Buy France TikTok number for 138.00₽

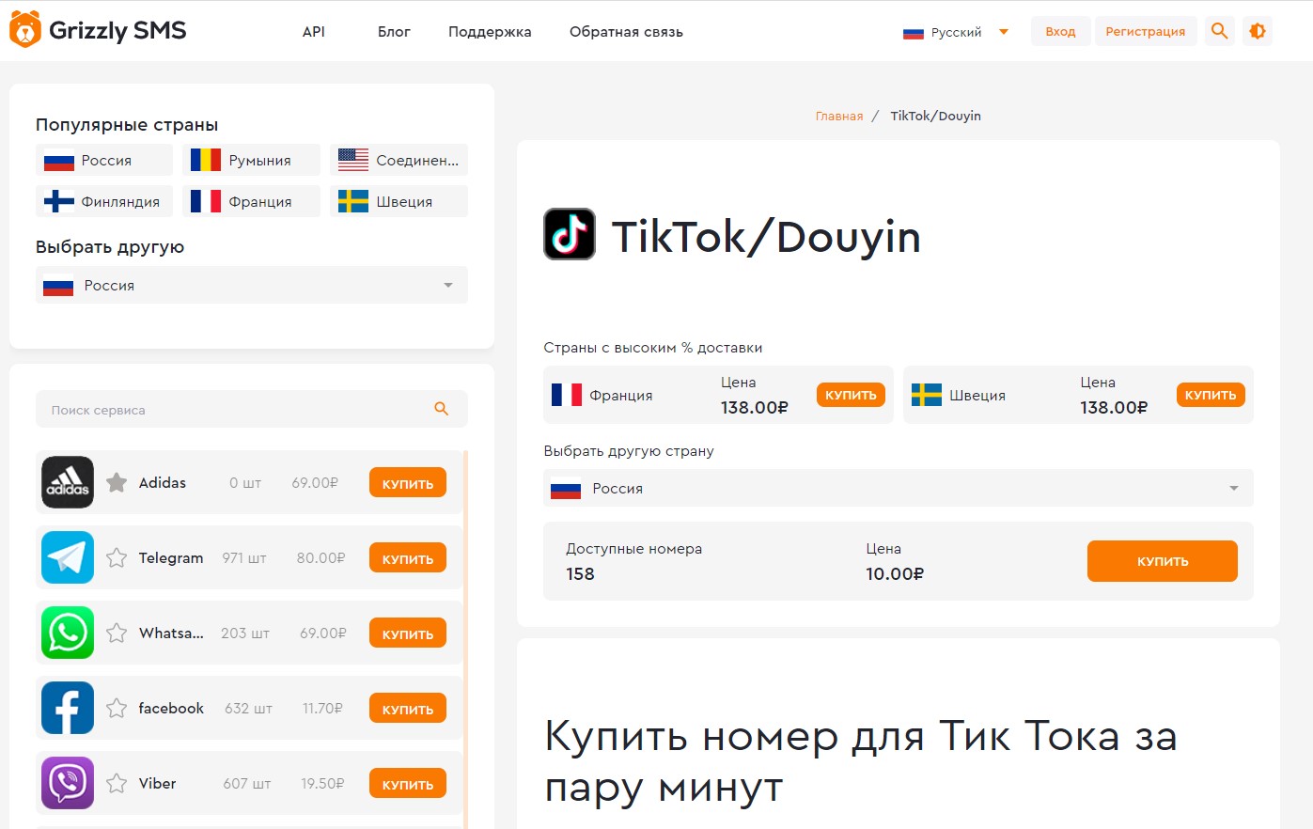click(x=851, y=395)
